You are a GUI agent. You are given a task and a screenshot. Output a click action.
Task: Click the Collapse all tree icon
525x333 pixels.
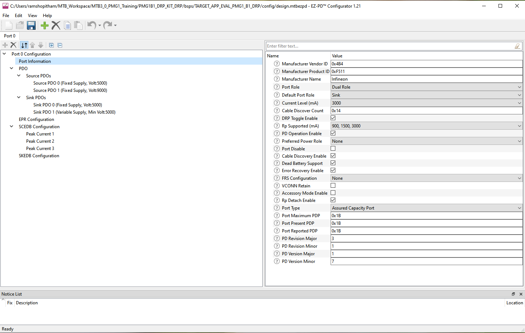coord(60,45)
